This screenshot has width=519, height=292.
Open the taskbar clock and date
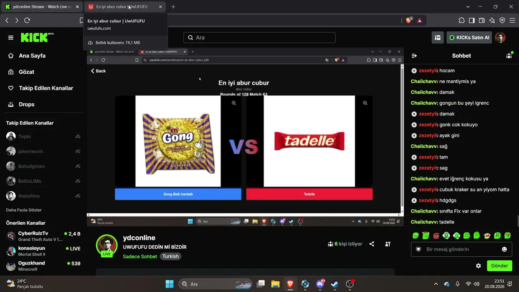pos(494,284)
